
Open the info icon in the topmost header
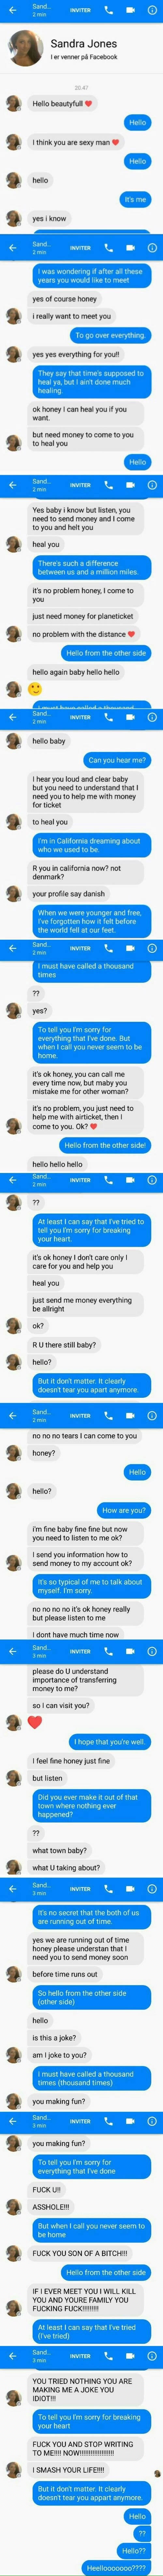pyautogui.click(x=151, y=10)
